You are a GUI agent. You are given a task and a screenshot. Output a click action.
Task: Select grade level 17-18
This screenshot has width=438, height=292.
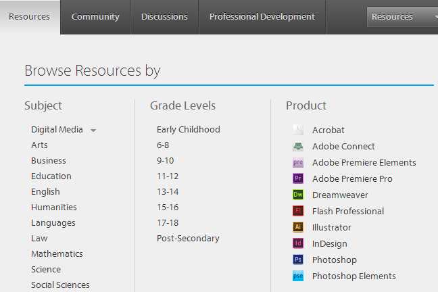click(x=168, y=222)
